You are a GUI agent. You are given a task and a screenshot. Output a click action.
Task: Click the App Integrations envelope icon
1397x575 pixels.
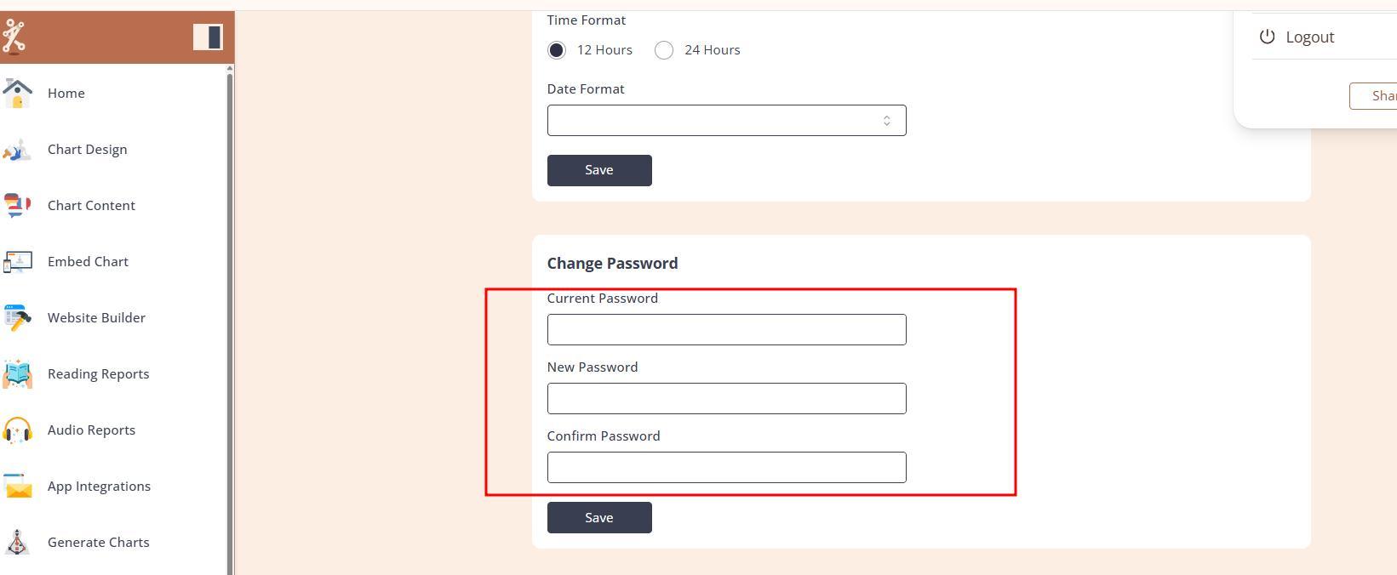(17, 487)
